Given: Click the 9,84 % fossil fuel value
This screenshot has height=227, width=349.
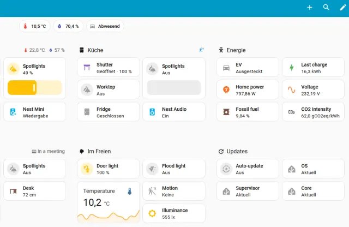Looking at the screenshot, I should point(243,116).
